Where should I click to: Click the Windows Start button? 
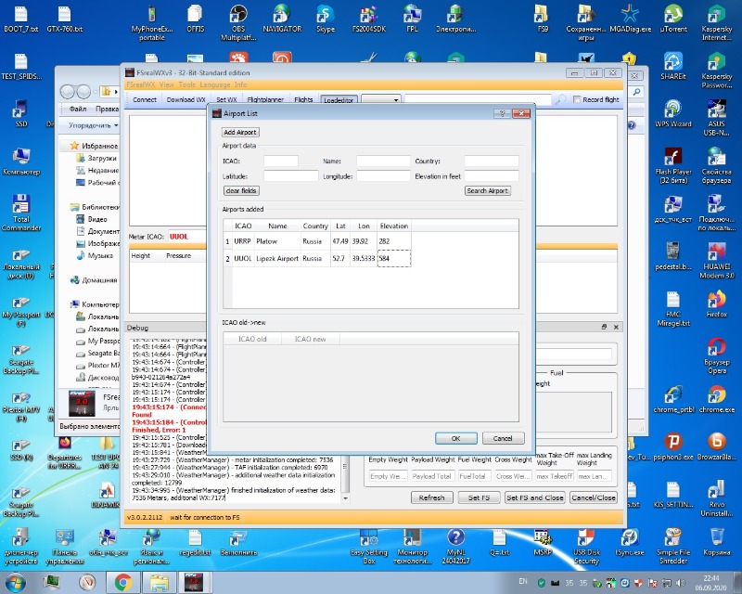(x=15, y=582)
